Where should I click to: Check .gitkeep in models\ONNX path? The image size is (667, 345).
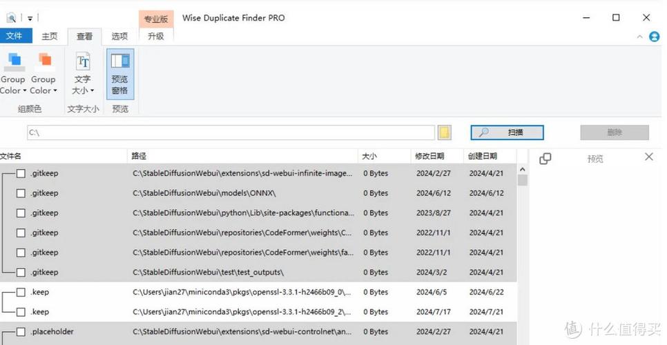tap(21, 193)
